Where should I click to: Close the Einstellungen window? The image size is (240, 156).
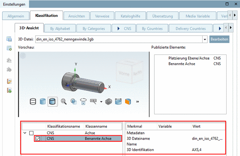(236, 4)
